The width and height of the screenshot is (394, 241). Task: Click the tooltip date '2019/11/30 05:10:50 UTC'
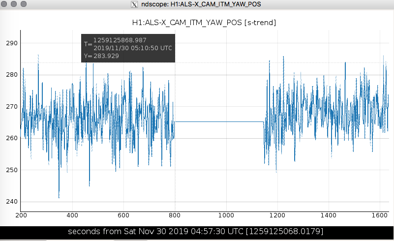pos(133,48)
